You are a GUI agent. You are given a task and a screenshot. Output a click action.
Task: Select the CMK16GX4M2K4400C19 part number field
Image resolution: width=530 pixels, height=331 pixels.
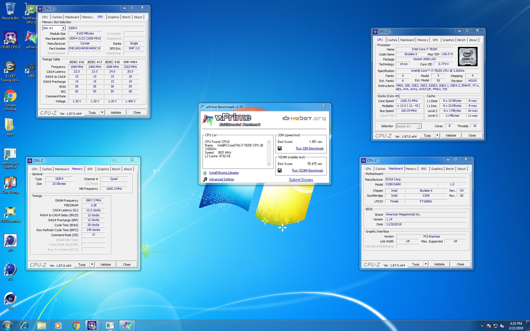[x=85, y=48]
